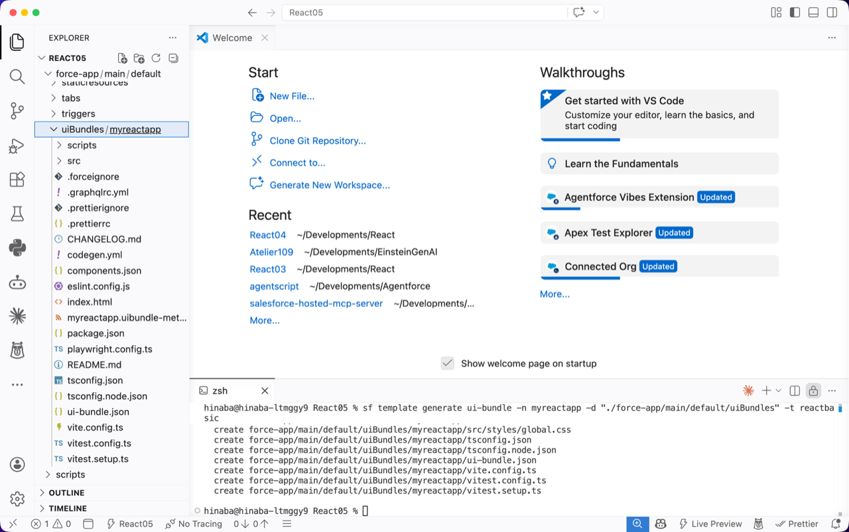Image resolution: width=849 pixels, height=532 pixels.
Task: Open the Extensions view
Action: [x=17, y=180]
